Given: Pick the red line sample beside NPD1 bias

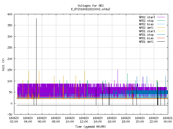Looking at the screenshot, I should pyautogui.click(x=161, y=38).
